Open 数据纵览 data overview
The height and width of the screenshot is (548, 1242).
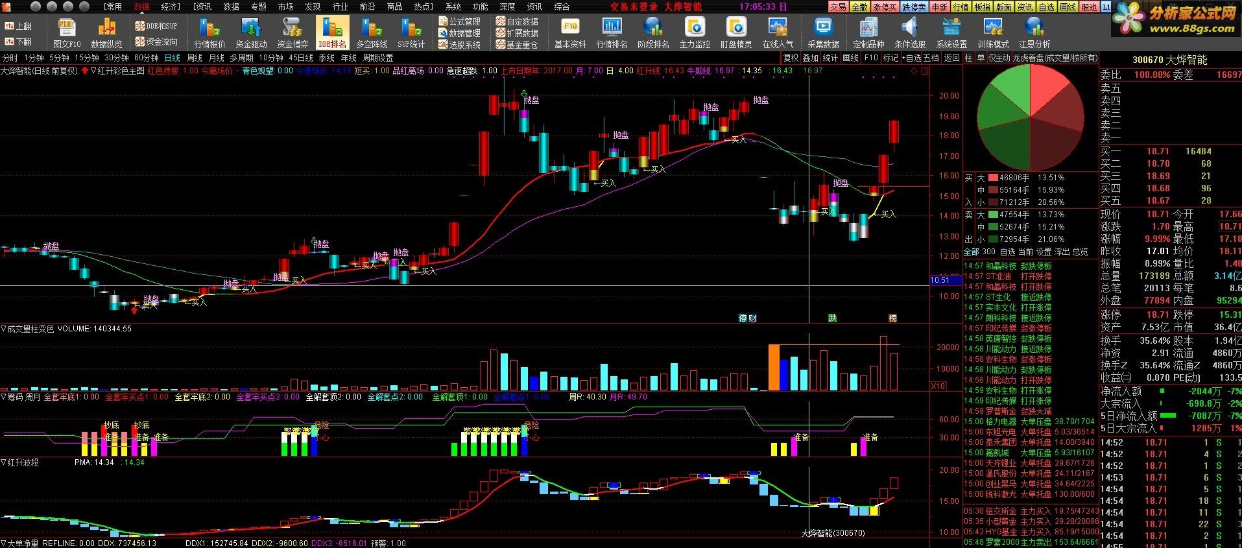tap(106, 33)
